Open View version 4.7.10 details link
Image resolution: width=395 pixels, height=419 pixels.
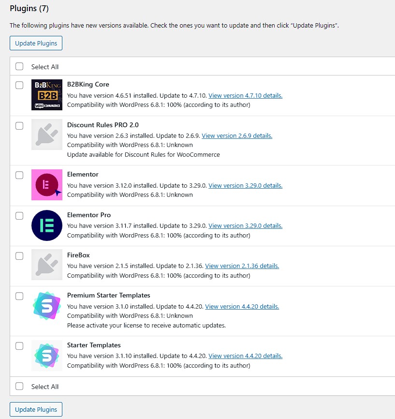pyautogui.click(x=245, y=96)
